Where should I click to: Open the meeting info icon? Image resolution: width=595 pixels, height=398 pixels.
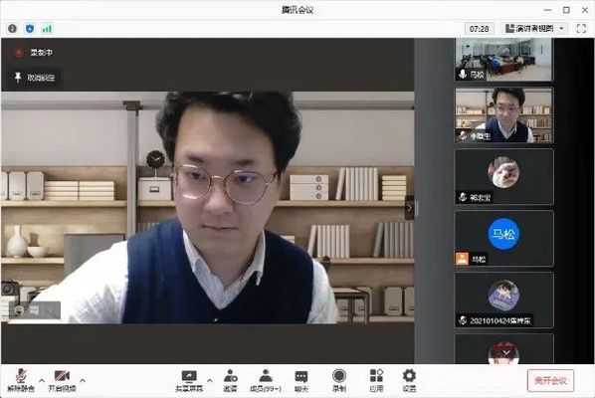click(x=12, y=29)
